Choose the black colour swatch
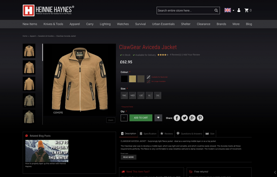The height and width of the screenshot is (177, 277). tap(124, 79)
